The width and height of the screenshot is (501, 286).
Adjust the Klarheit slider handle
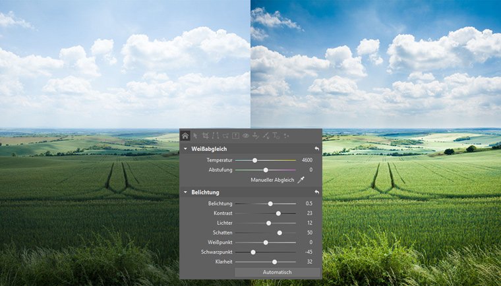click(x=274, y=262)
